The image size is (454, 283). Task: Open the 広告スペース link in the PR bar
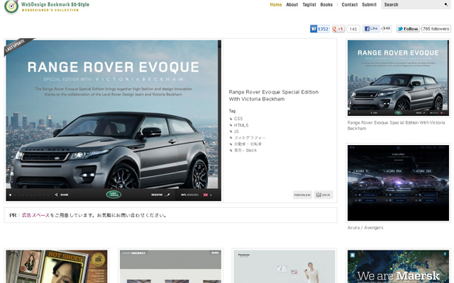(35, 215)
